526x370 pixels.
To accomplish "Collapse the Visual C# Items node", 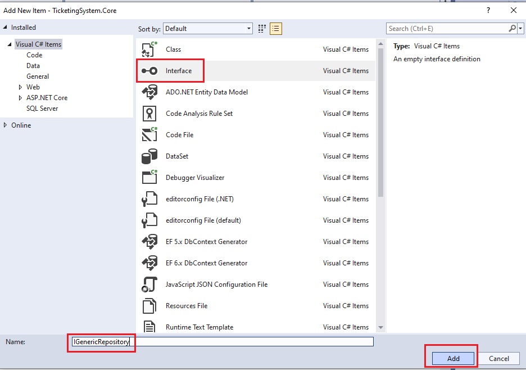I will [10, 44].
